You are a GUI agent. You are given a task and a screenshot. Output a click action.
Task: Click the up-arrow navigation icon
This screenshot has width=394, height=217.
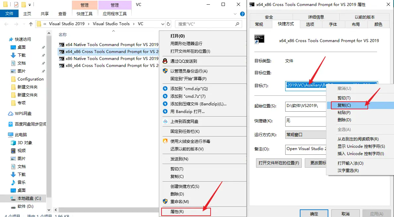[x=31, y=24]
